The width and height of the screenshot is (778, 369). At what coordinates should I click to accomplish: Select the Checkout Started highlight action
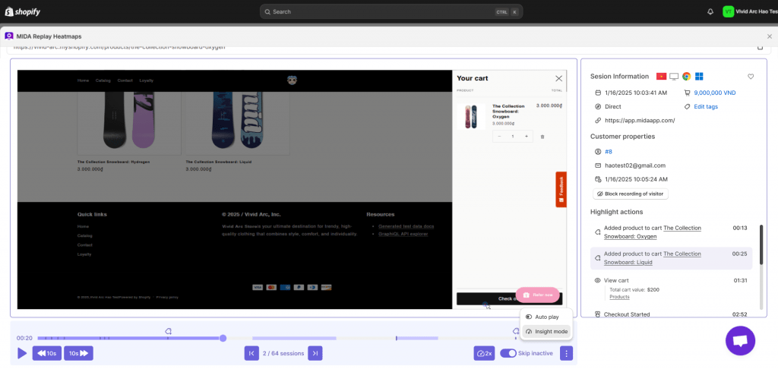tap(627, 314)
